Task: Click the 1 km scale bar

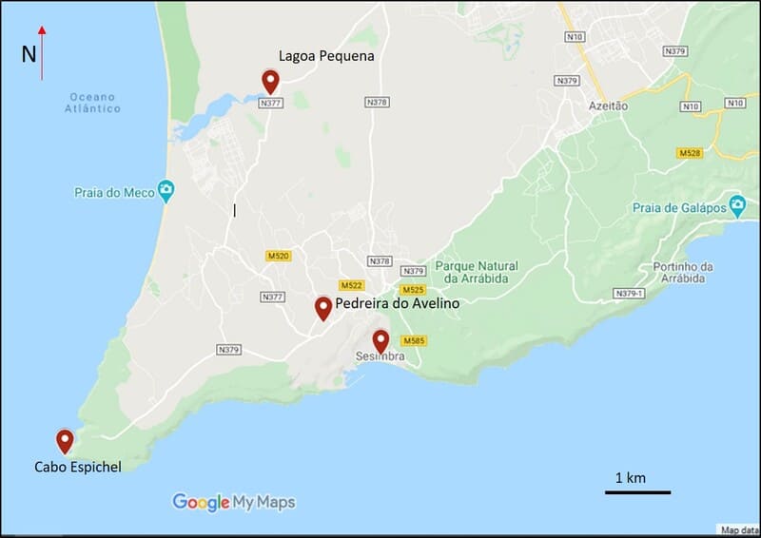Action: pos(637,492)
